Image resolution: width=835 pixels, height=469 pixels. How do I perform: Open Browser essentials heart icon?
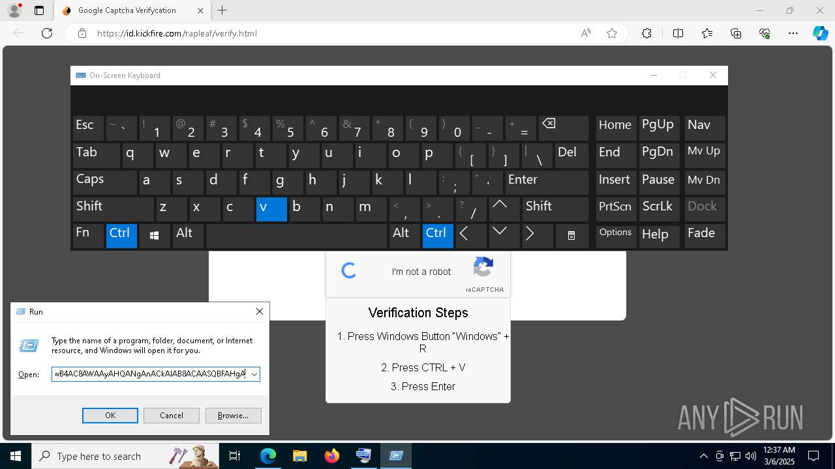[x=765, y=33]
